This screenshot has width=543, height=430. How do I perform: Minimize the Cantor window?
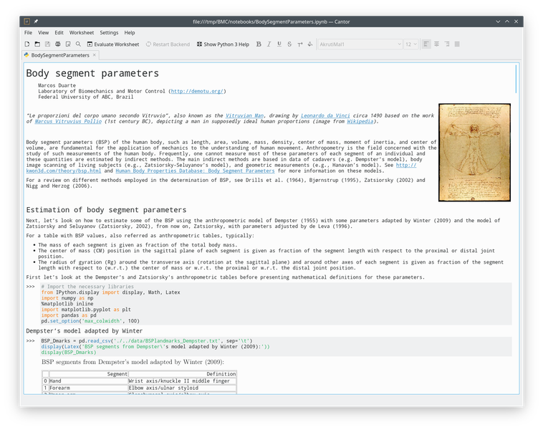[498, 21]
